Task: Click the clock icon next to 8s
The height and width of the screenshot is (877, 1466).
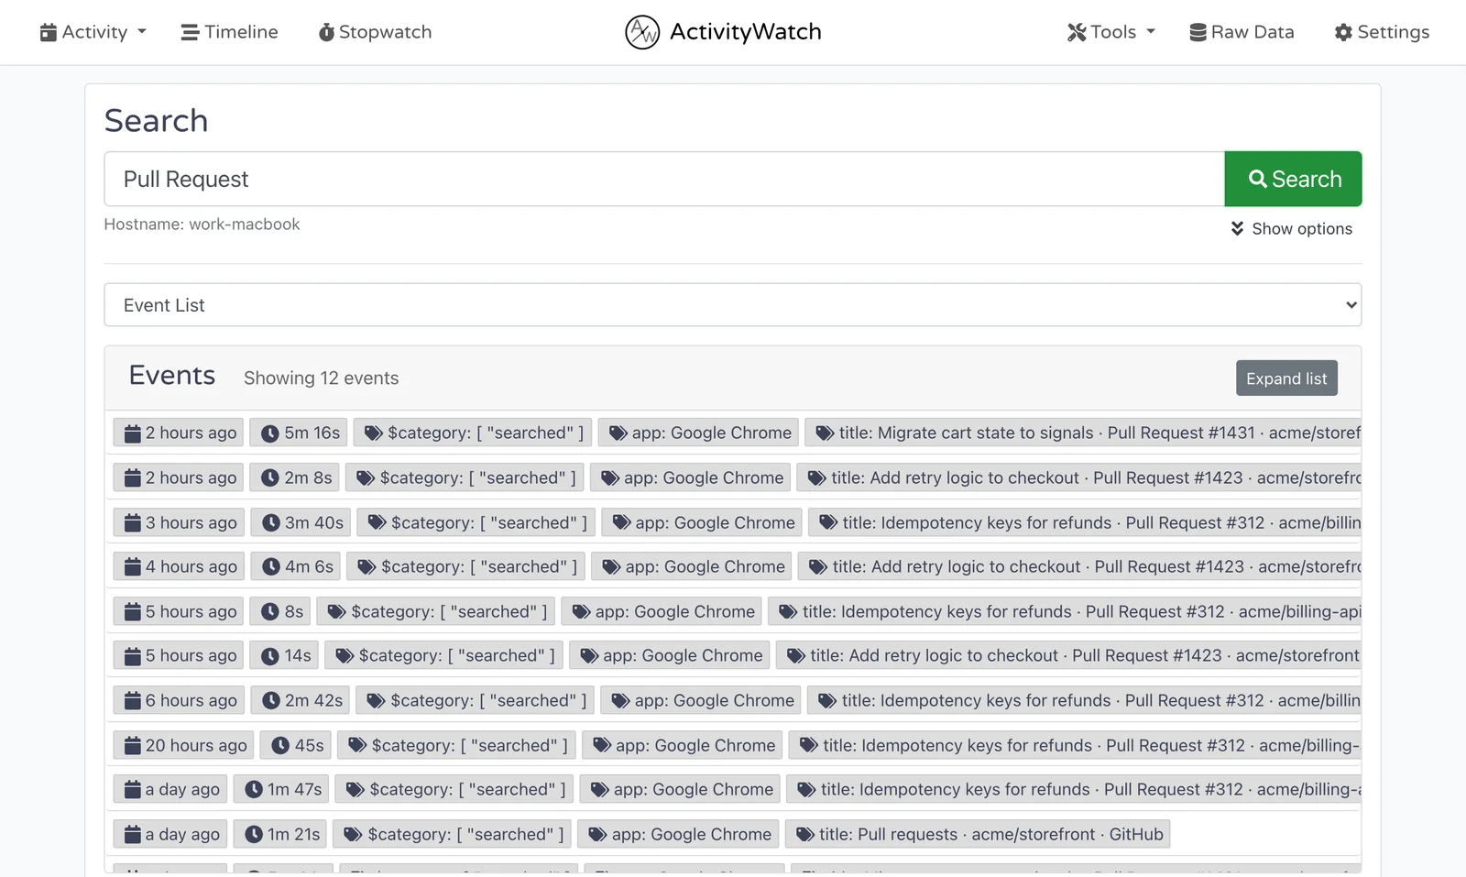Action: point(269,611)
